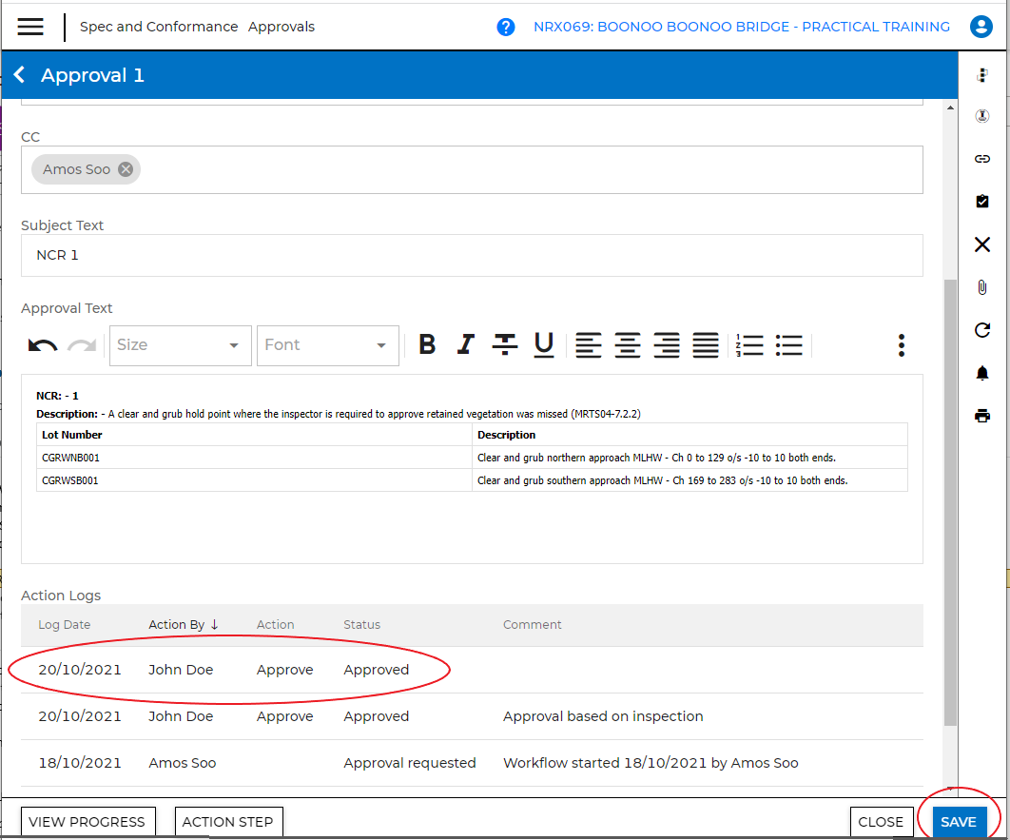This screenshot has height=840, width=1010.
Task: Expand the Font dropdown
Action: (x=327, y=345)
